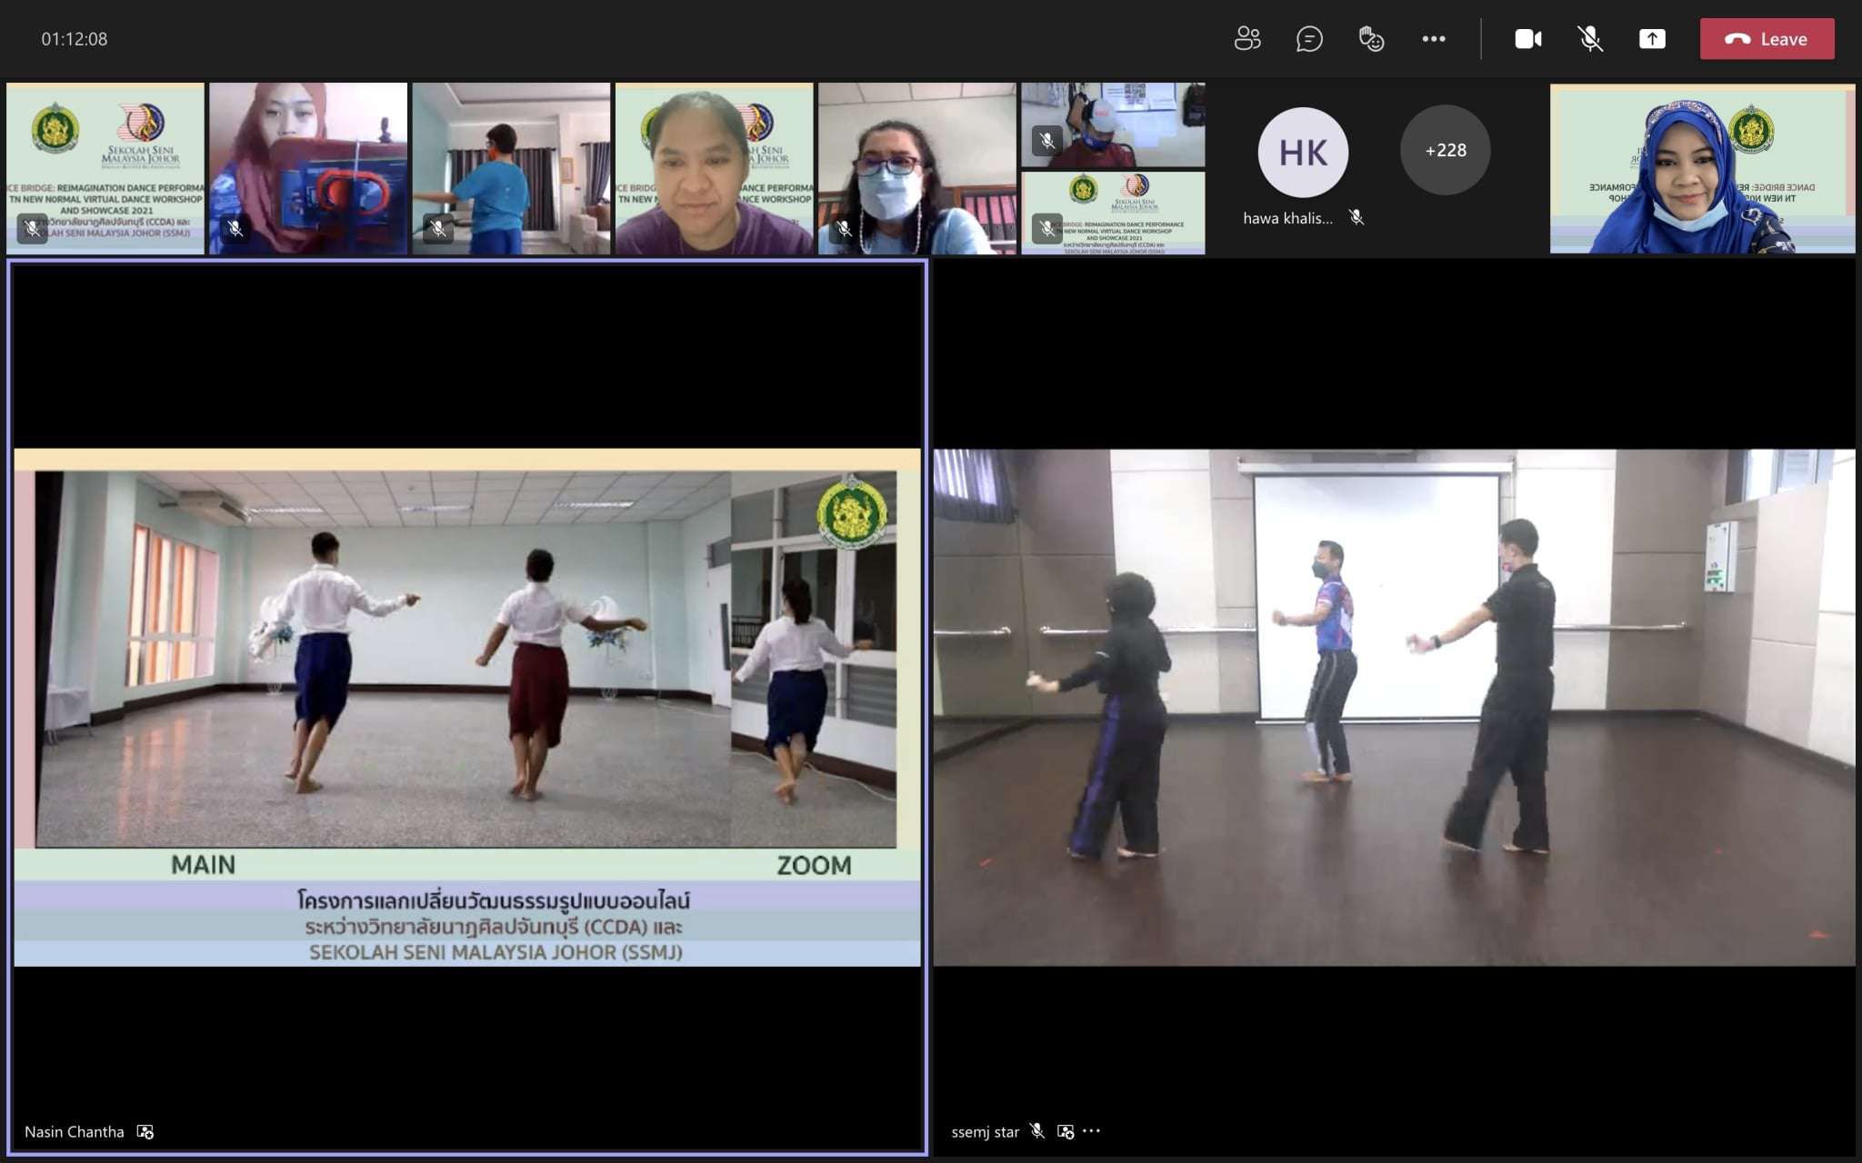Click mute icon next to hawa khalis

click(x=1356, y=217)
